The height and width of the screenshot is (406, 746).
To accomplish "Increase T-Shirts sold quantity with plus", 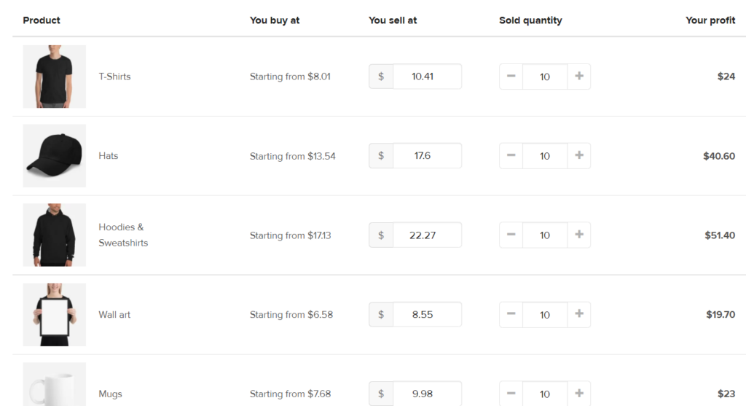I will pos(579,76).
